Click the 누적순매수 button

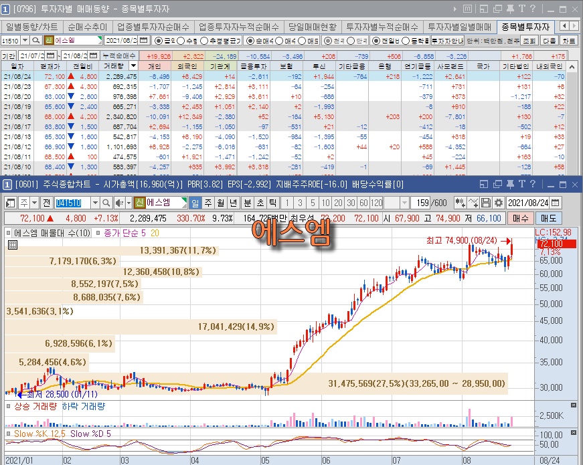(119, 56)
